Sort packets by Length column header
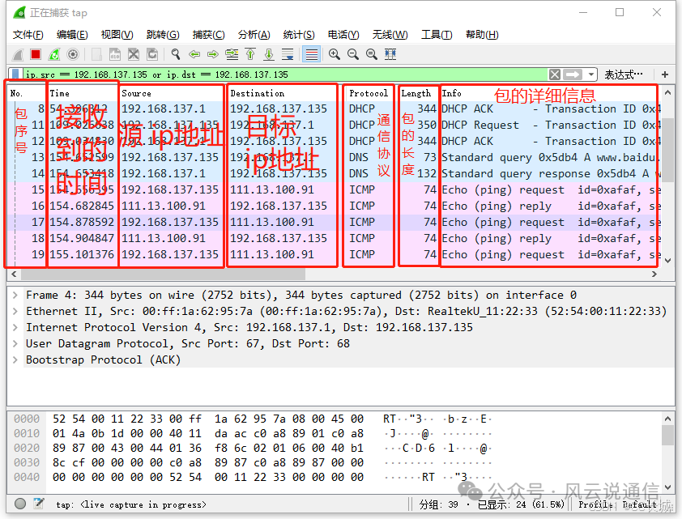 click(x=416, y=93)
